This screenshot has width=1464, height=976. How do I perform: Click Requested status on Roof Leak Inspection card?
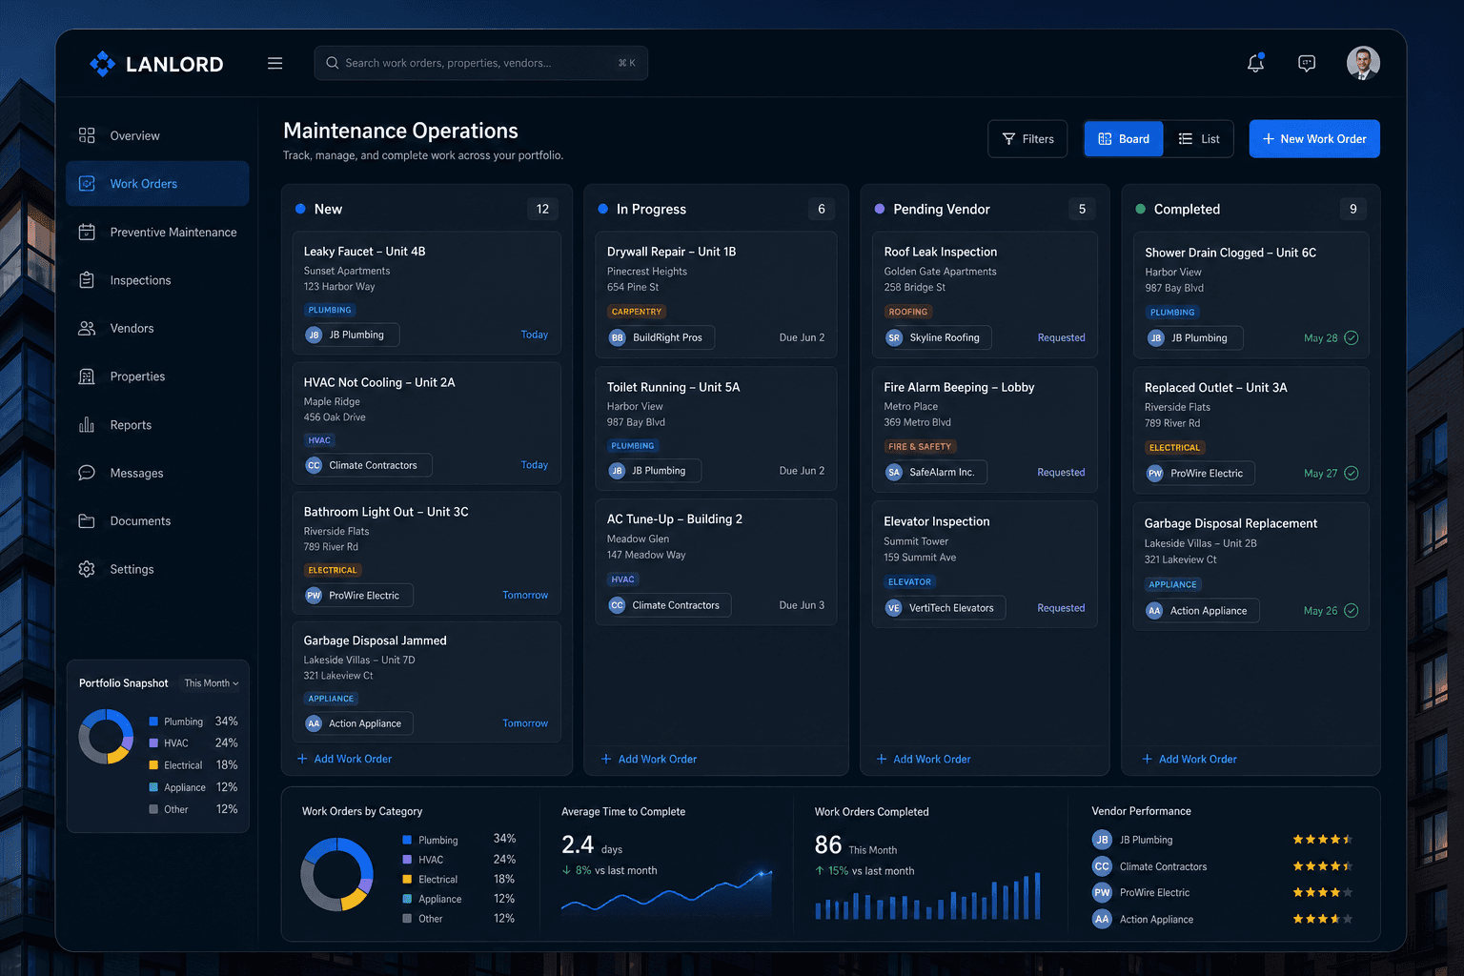coord(1061,337)
